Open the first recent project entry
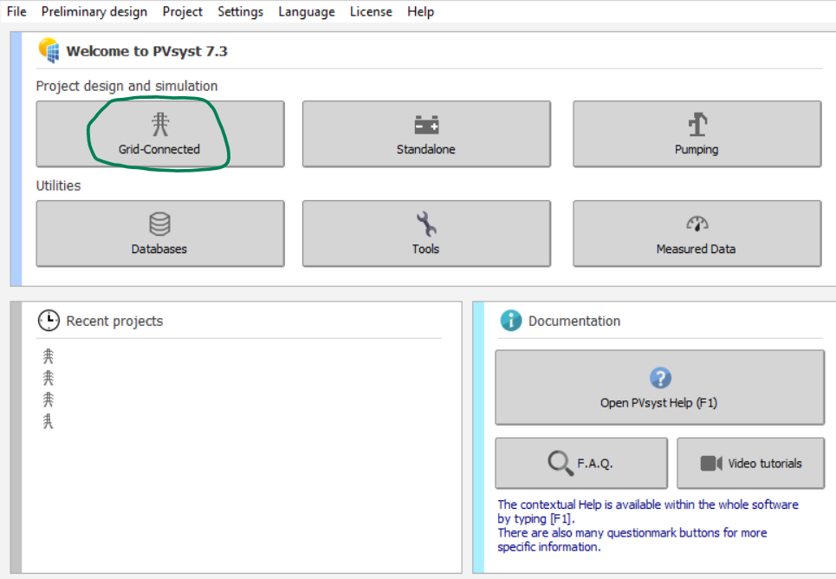 (48, 356)
